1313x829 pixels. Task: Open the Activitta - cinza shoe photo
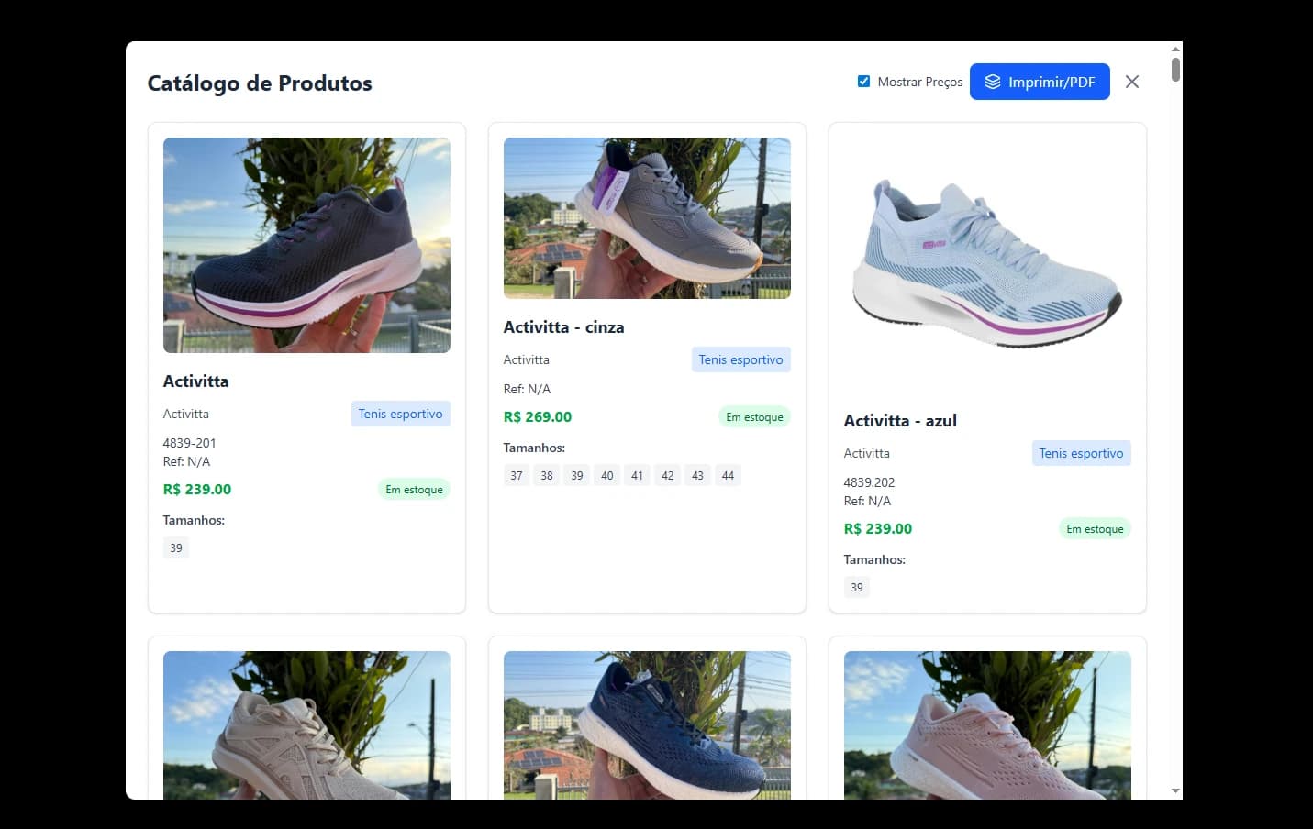pos(647,218)
